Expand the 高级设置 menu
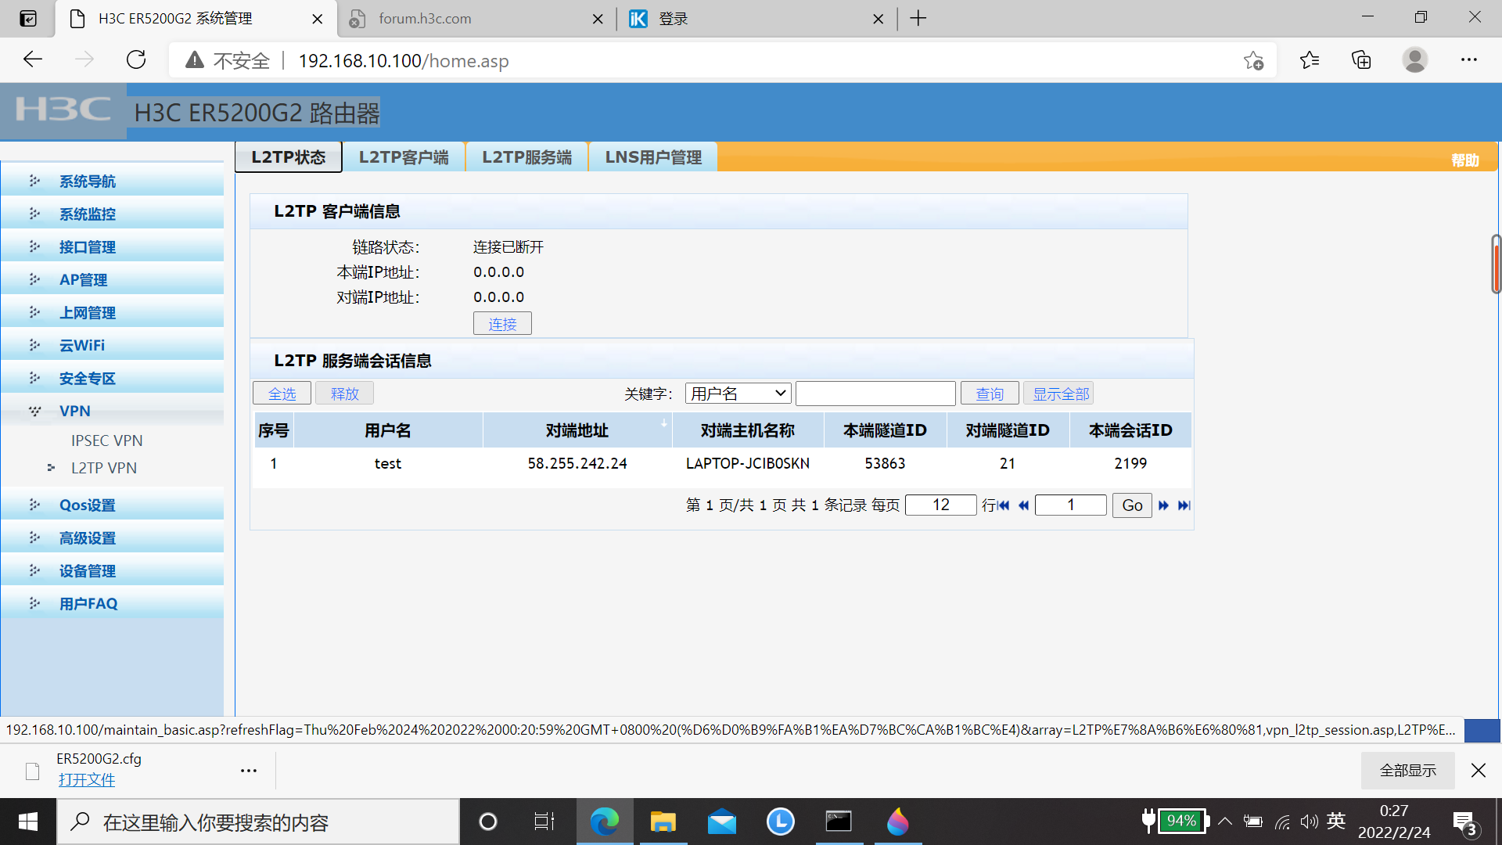This screenshot has width=1502, height=845. tap(88, 538)
